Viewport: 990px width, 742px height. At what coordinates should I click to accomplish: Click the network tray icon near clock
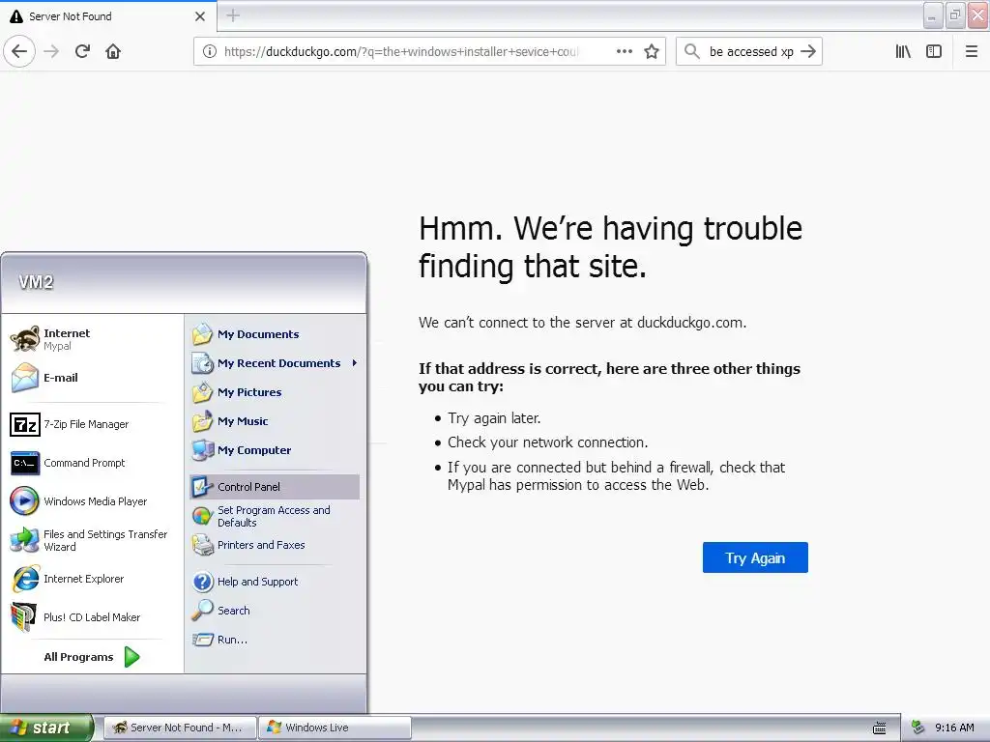pos(918,728)
